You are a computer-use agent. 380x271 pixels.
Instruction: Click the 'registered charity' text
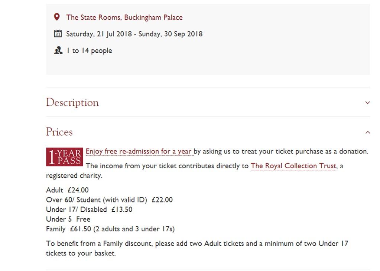[x=74, y=176]
